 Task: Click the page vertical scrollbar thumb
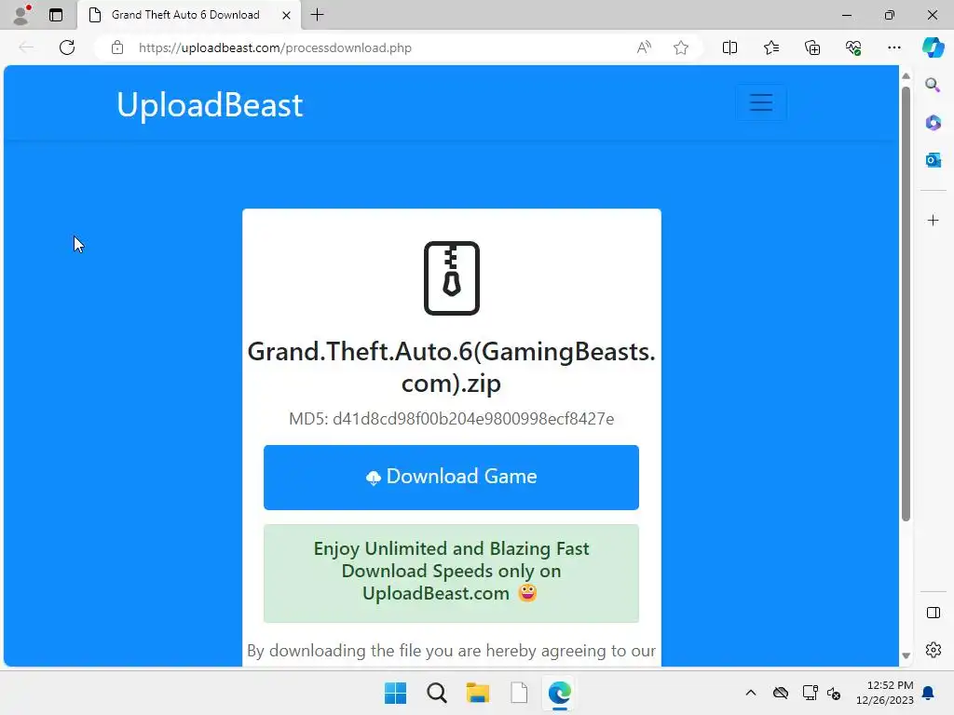[x=906, y=304]
